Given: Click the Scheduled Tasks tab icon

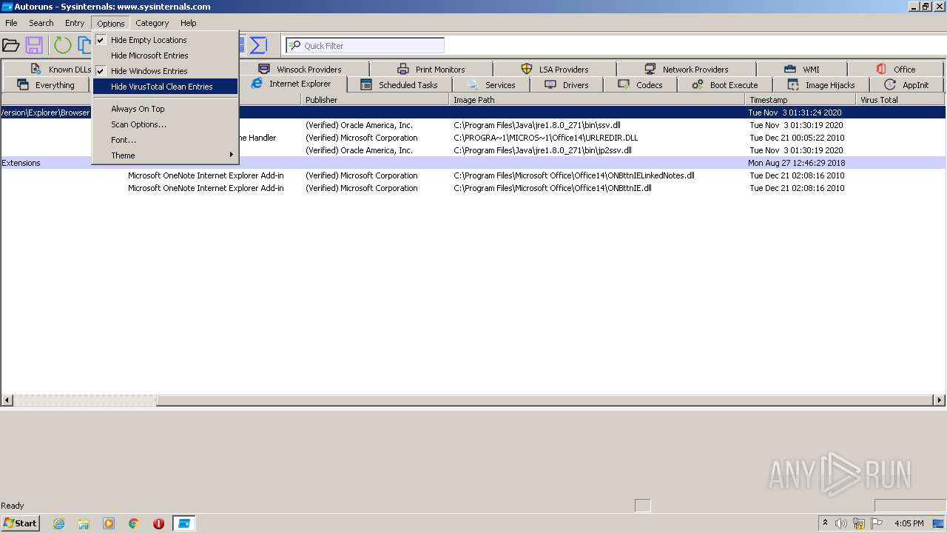Looking at the screenshot, I should (x=366, y=85).
